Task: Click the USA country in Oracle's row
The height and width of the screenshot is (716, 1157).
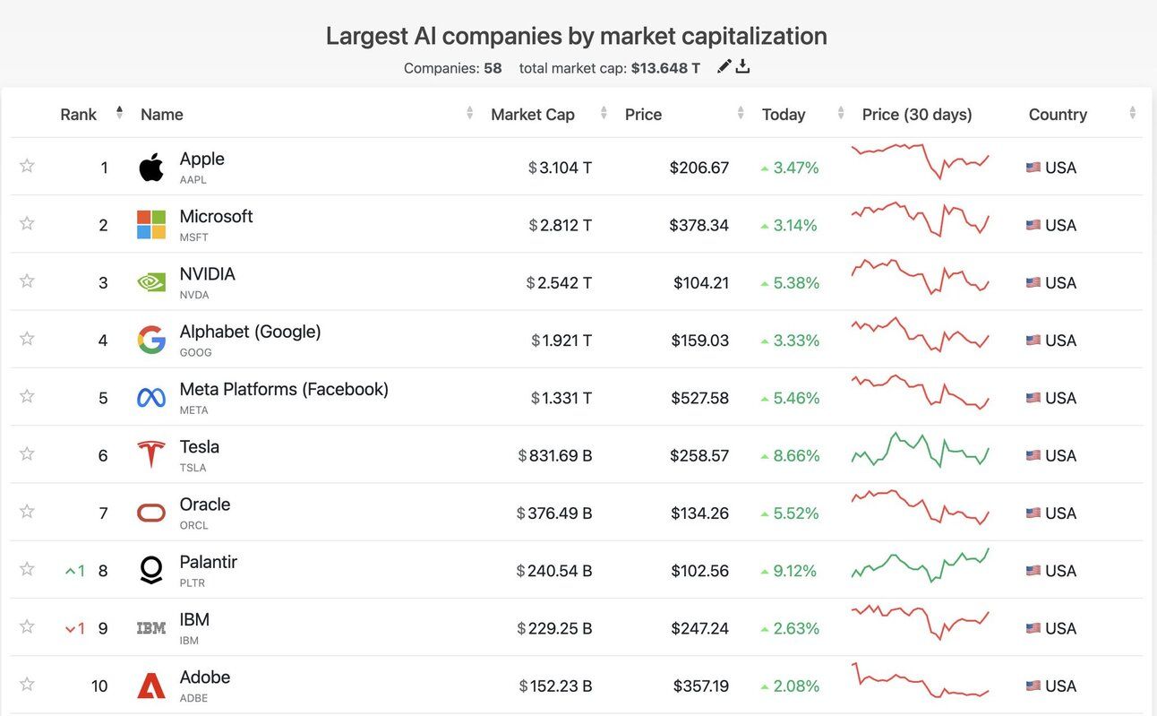Action: (1051, 513)
